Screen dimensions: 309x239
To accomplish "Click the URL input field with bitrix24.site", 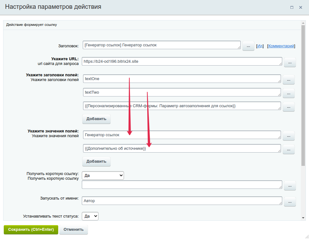I will click(x=182, y=61).
